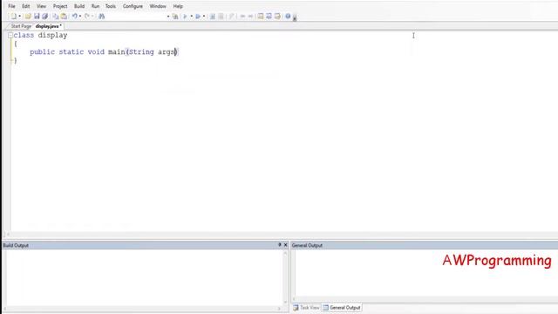Screen dimensions: 558x314
Task: Click the Find binoculars icon
Action: pyautogui.click(x=101, y=17)
